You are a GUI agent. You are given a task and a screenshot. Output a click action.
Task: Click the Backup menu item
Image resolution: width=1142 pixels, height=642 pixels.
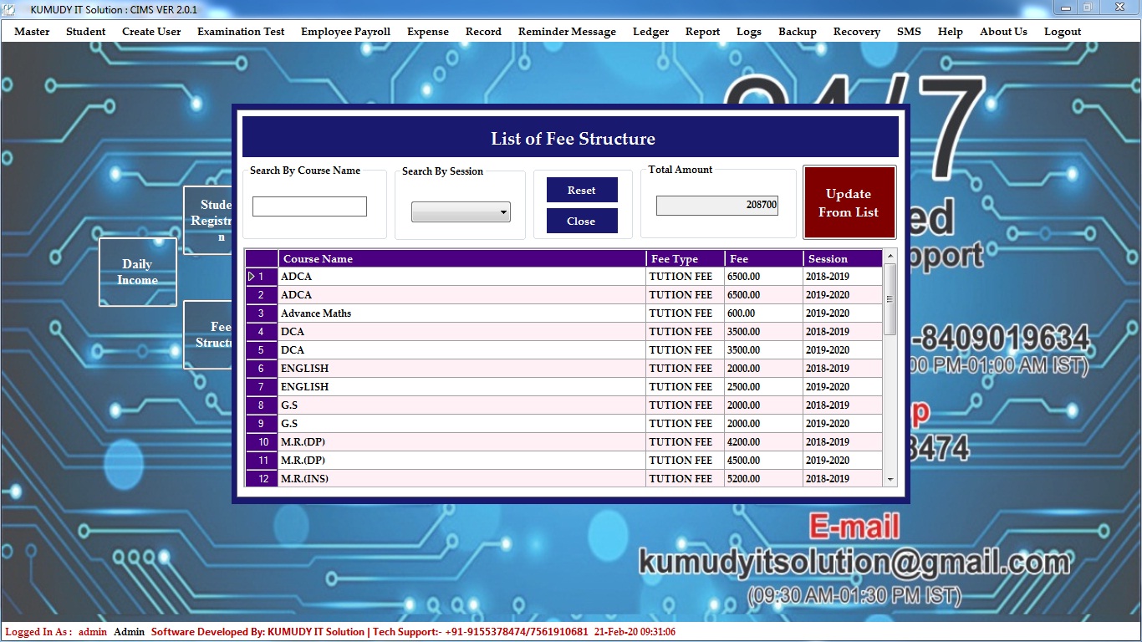point(797,32)
